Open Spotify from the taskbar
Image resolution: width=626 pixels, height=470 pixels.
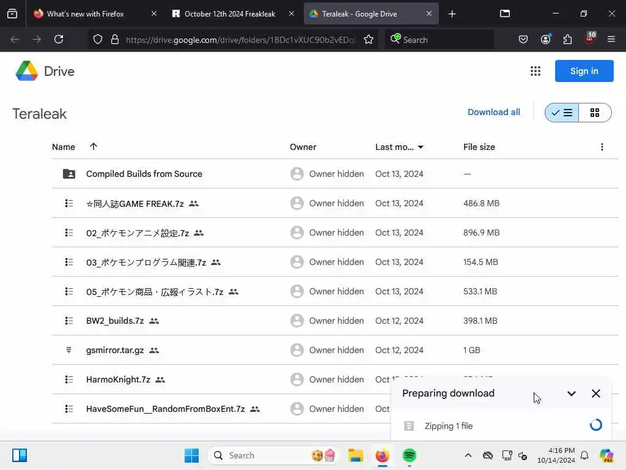[x=409, y=455]
